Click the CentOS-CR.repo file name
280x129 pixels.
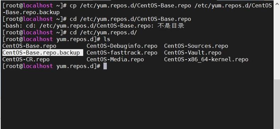click(26, 60)
